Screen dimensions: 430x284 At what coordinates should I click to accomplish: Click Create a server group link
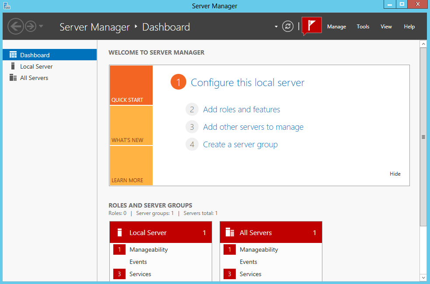point(240,145)
